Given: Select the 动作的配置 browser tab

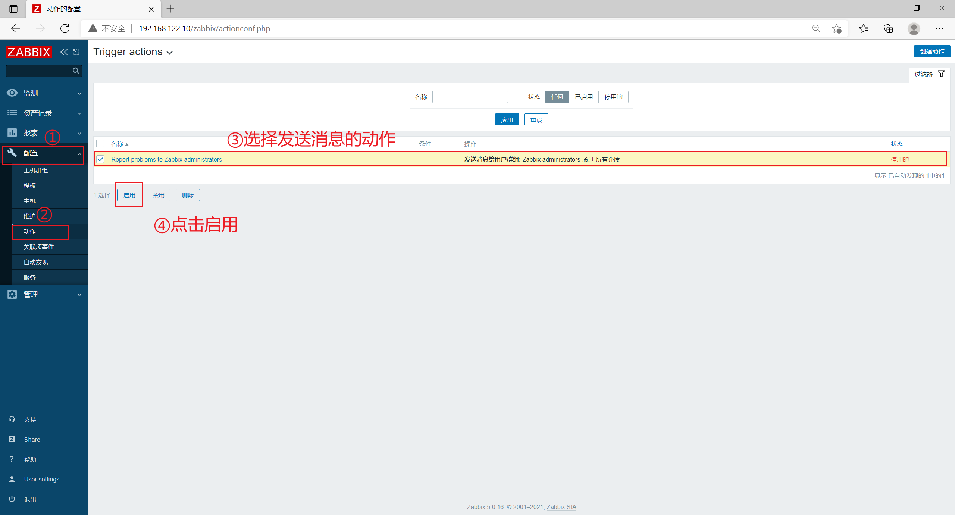Looking at the screenshot, I should point(94,9).
